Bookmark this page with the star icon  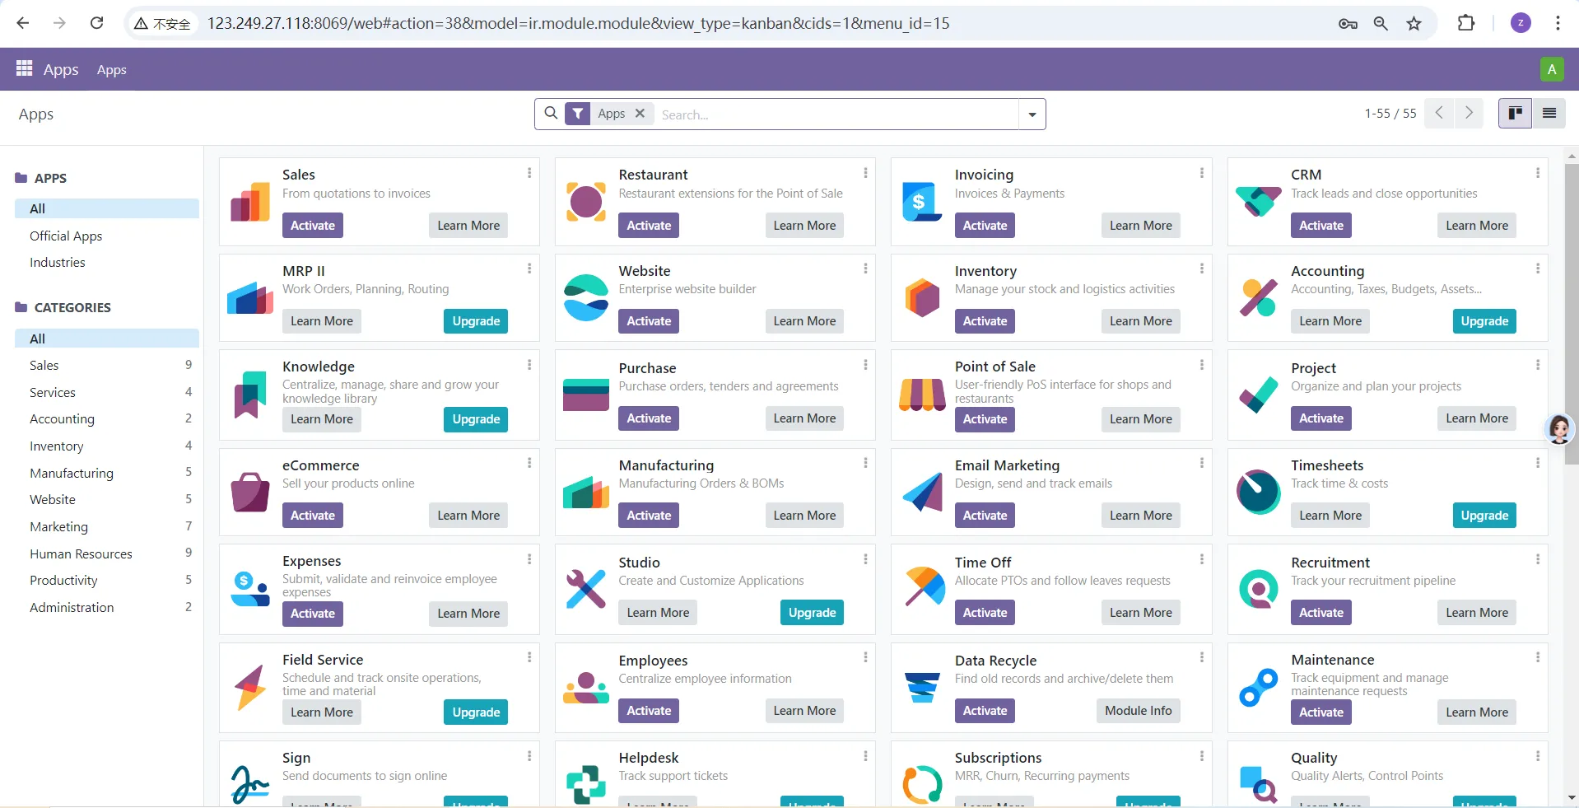(1414, 23)
